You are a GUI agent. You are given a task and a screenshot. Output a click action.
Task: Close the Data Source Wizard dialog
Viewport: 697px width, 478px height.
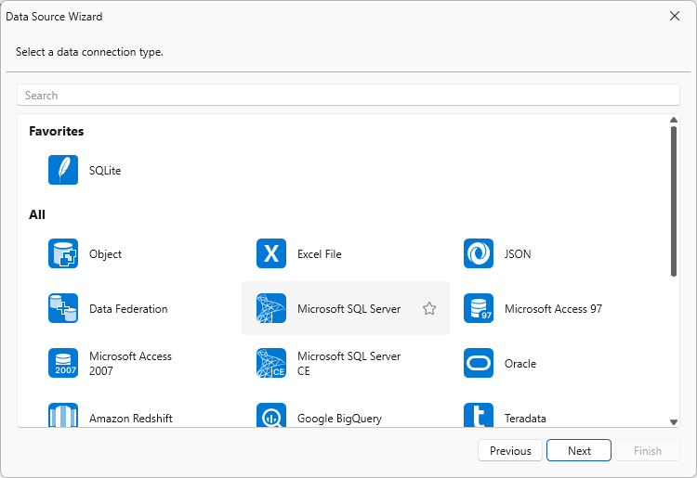pos(675,16)
